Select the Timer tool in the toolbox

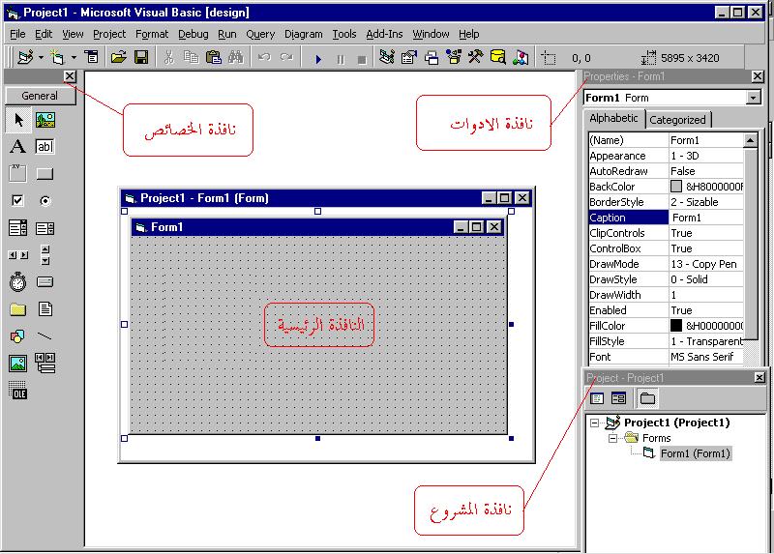point(17,281)
